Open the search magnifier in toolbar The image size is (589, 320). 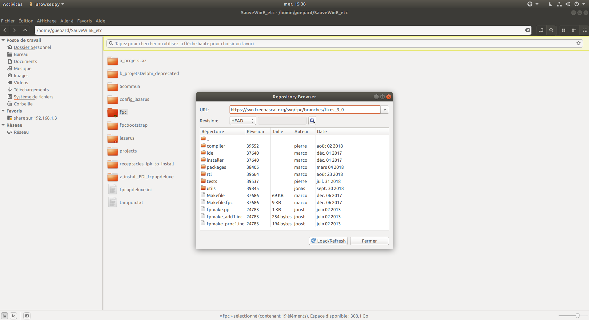coord(551,30)
